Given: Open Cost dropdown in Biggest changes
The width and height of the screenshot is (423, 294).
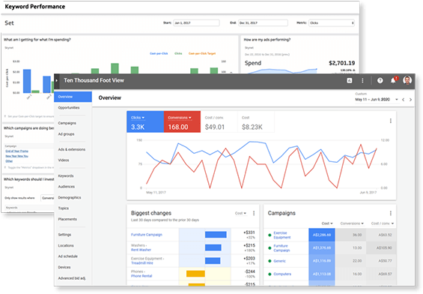Looking at the screenshot, I should pos(240,213).
